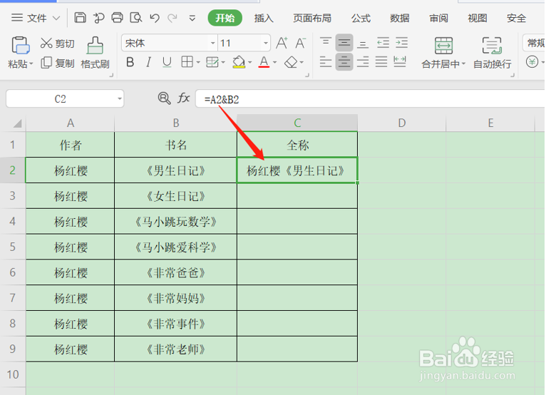This screenshot has width=546, height=395.
Task: Click the magnifier zoom icon beside fx
Action: coord(164,98)
